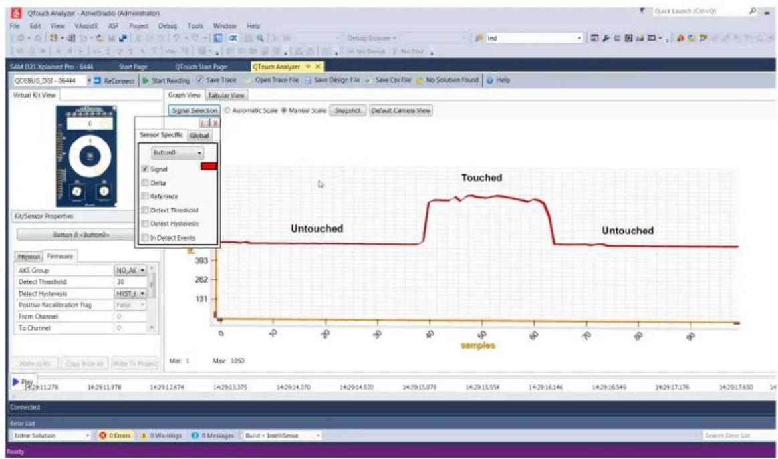Switch to QTouch Start Page tab
This screenshot has height=459, width=778.
(x=201, y=67)
